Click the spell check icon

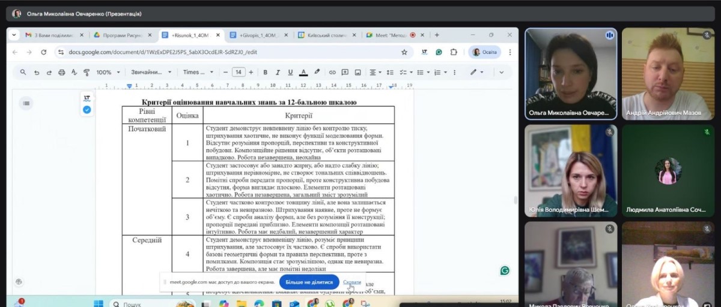pos(75,73)
